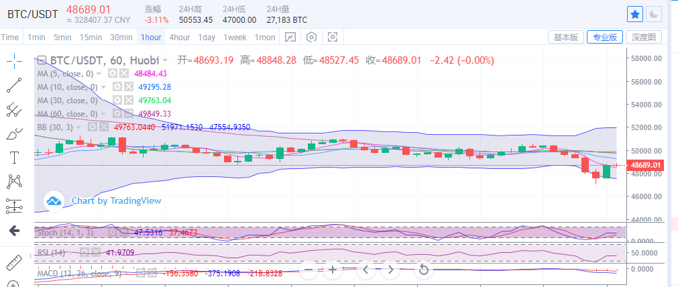The height and width of the screenshot is (287, 678).
Task: Open the pitchfork drawing tool
Action: click(15, 109)
